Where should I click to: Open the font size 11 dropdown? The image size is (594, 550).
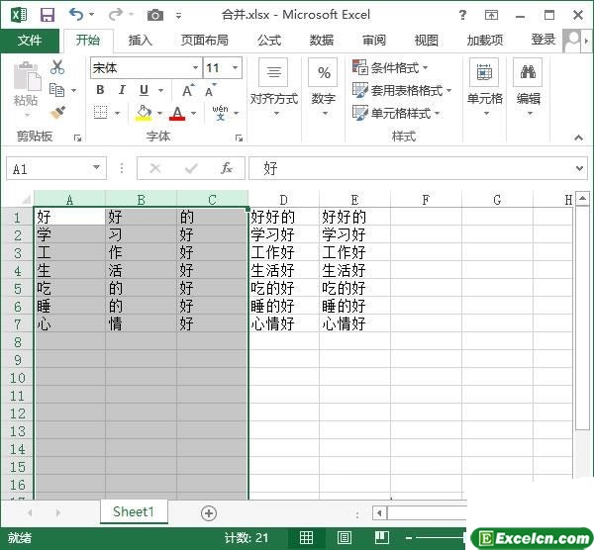235,67
